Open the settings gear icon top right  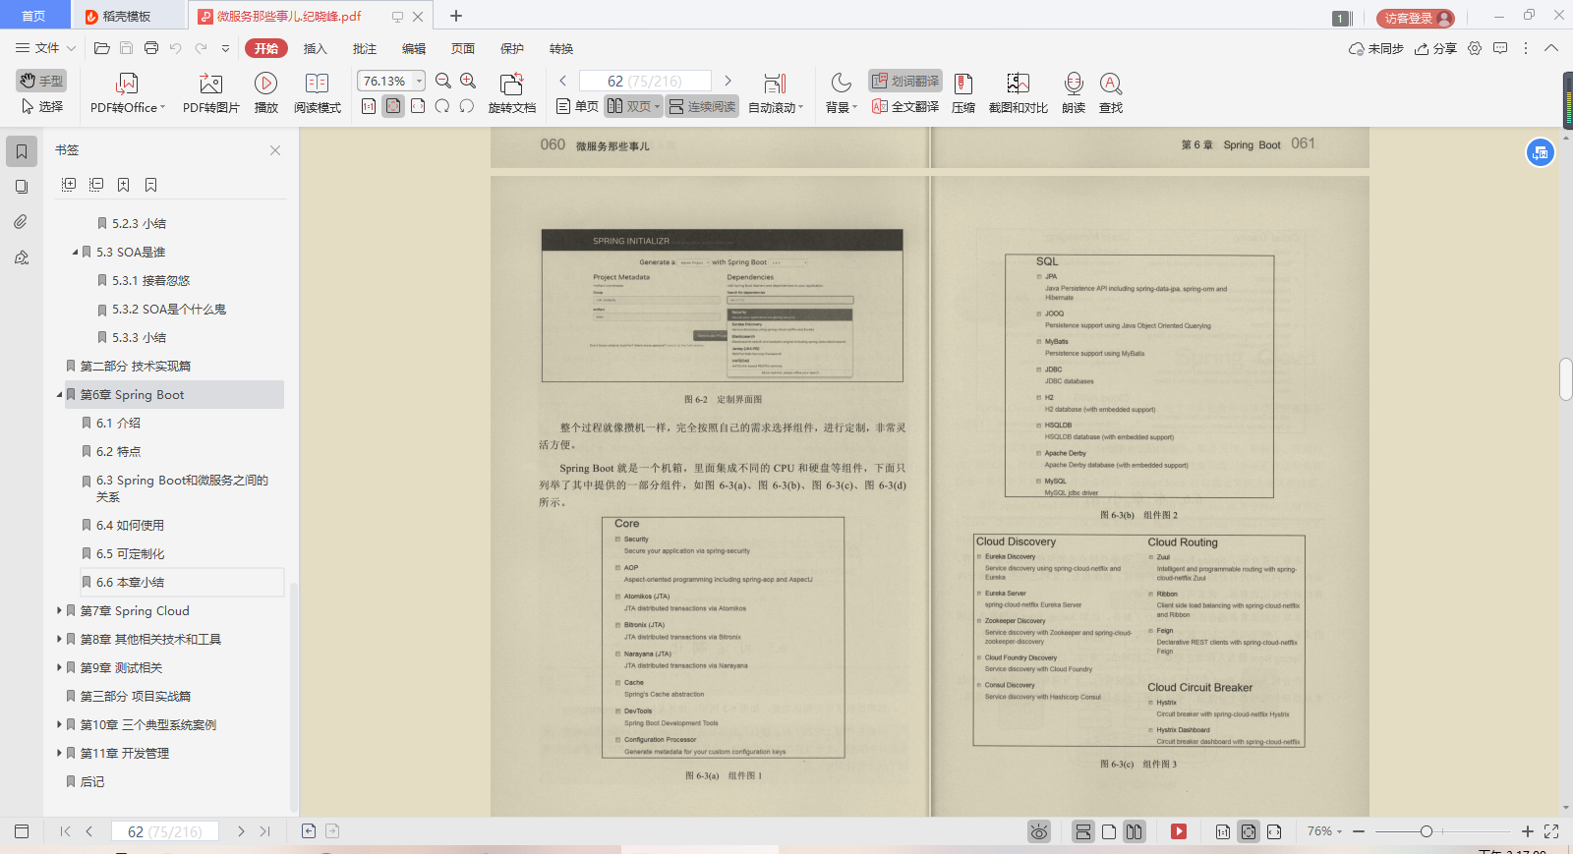pos(1475,48)
